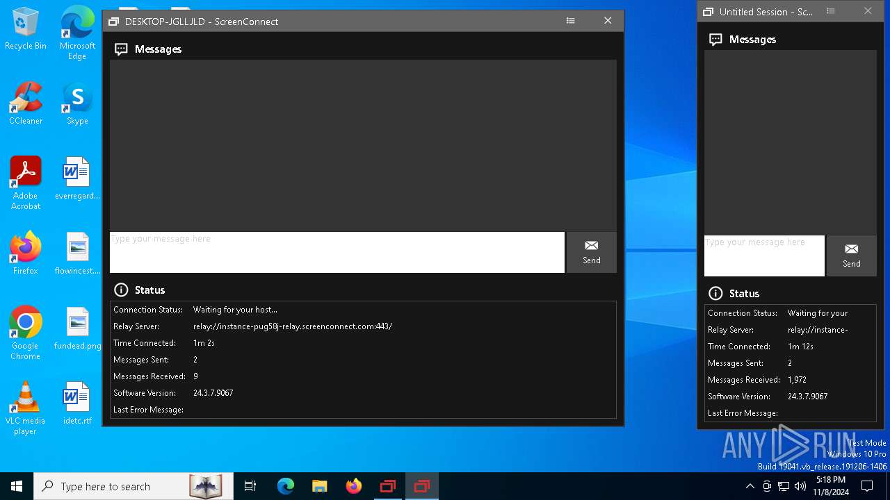Focus message box in DESKTOP-JGLLJLD window

click(337, 252)
